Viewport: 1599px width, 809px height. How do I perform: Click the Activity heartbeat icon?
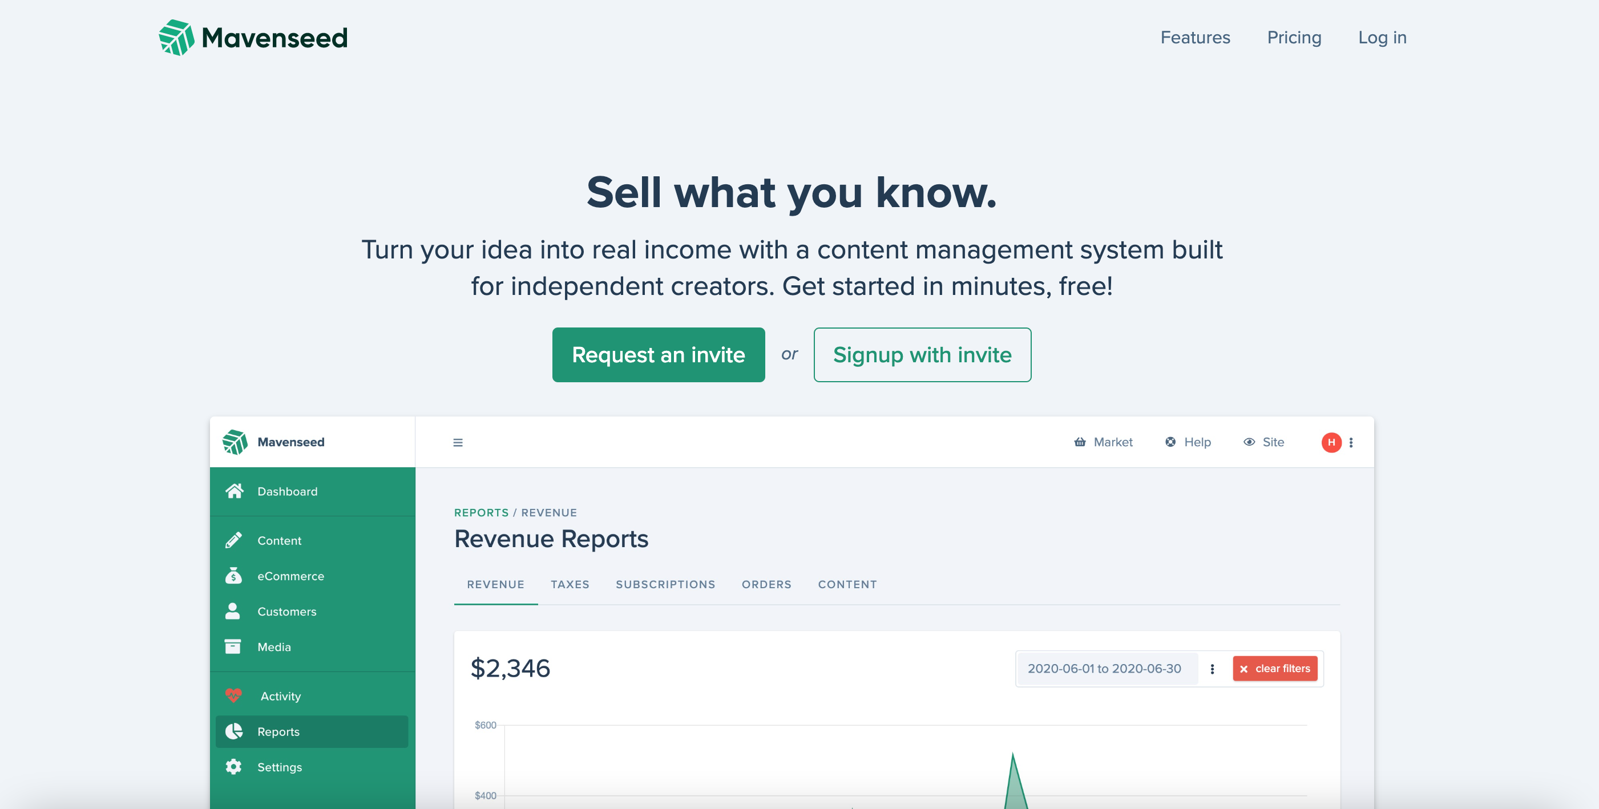(x=233, y=695)
